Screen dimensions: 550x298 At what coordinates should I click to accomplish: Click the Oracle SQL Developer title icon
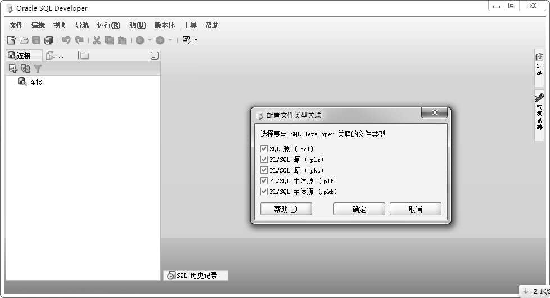click(10, 8)
